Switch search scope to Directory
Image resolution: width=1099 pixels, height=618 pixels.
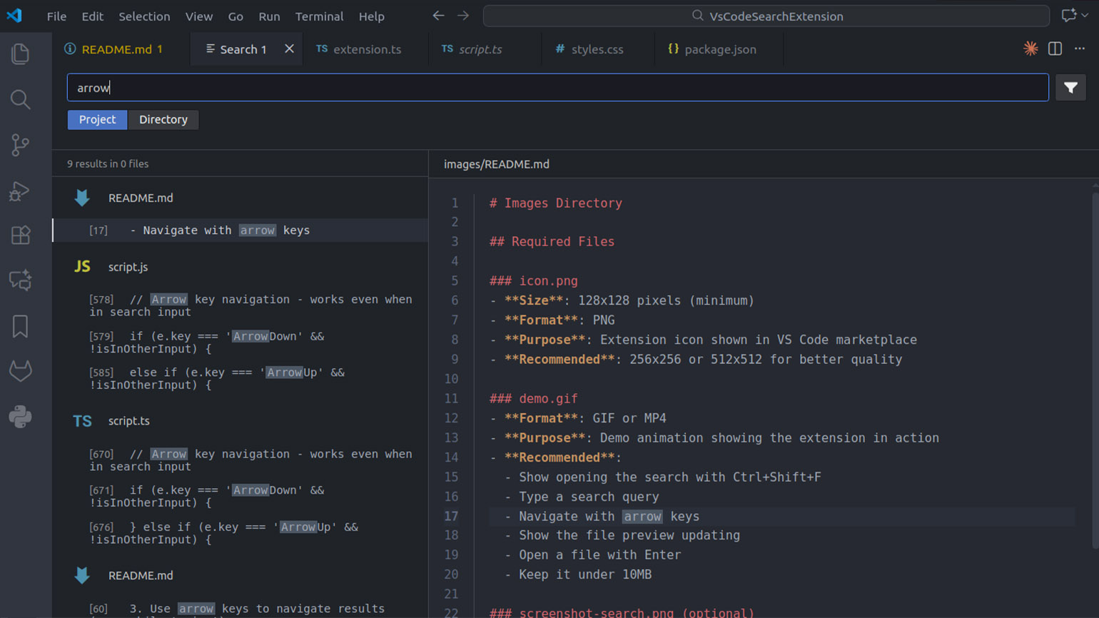[x=163, y=120]
